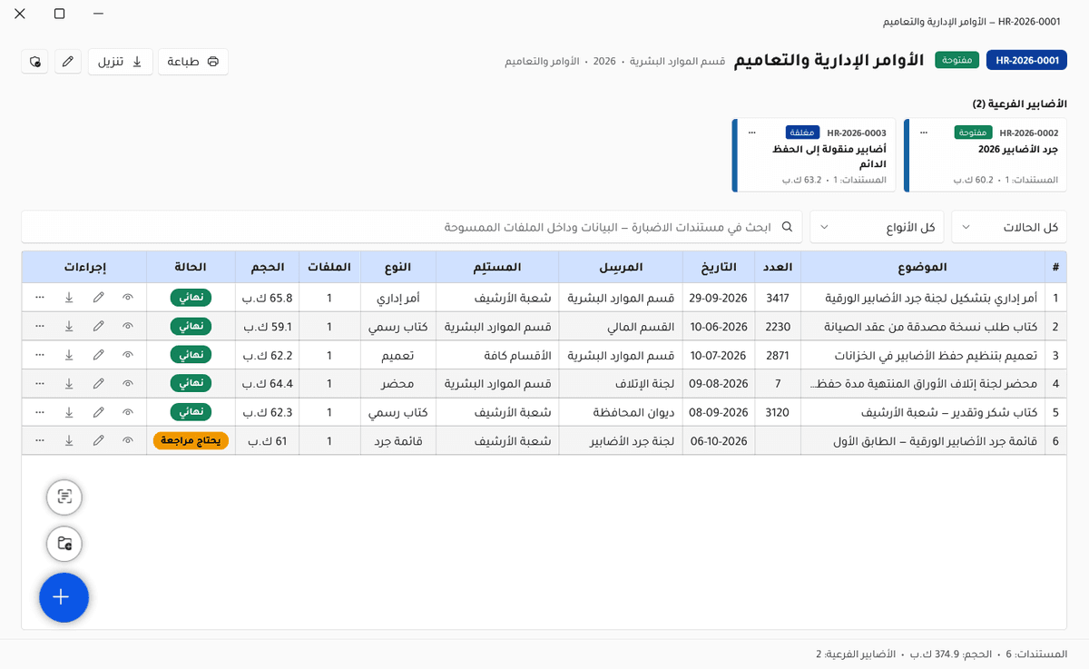Edit row 5 document 3120

pos(98,412)
